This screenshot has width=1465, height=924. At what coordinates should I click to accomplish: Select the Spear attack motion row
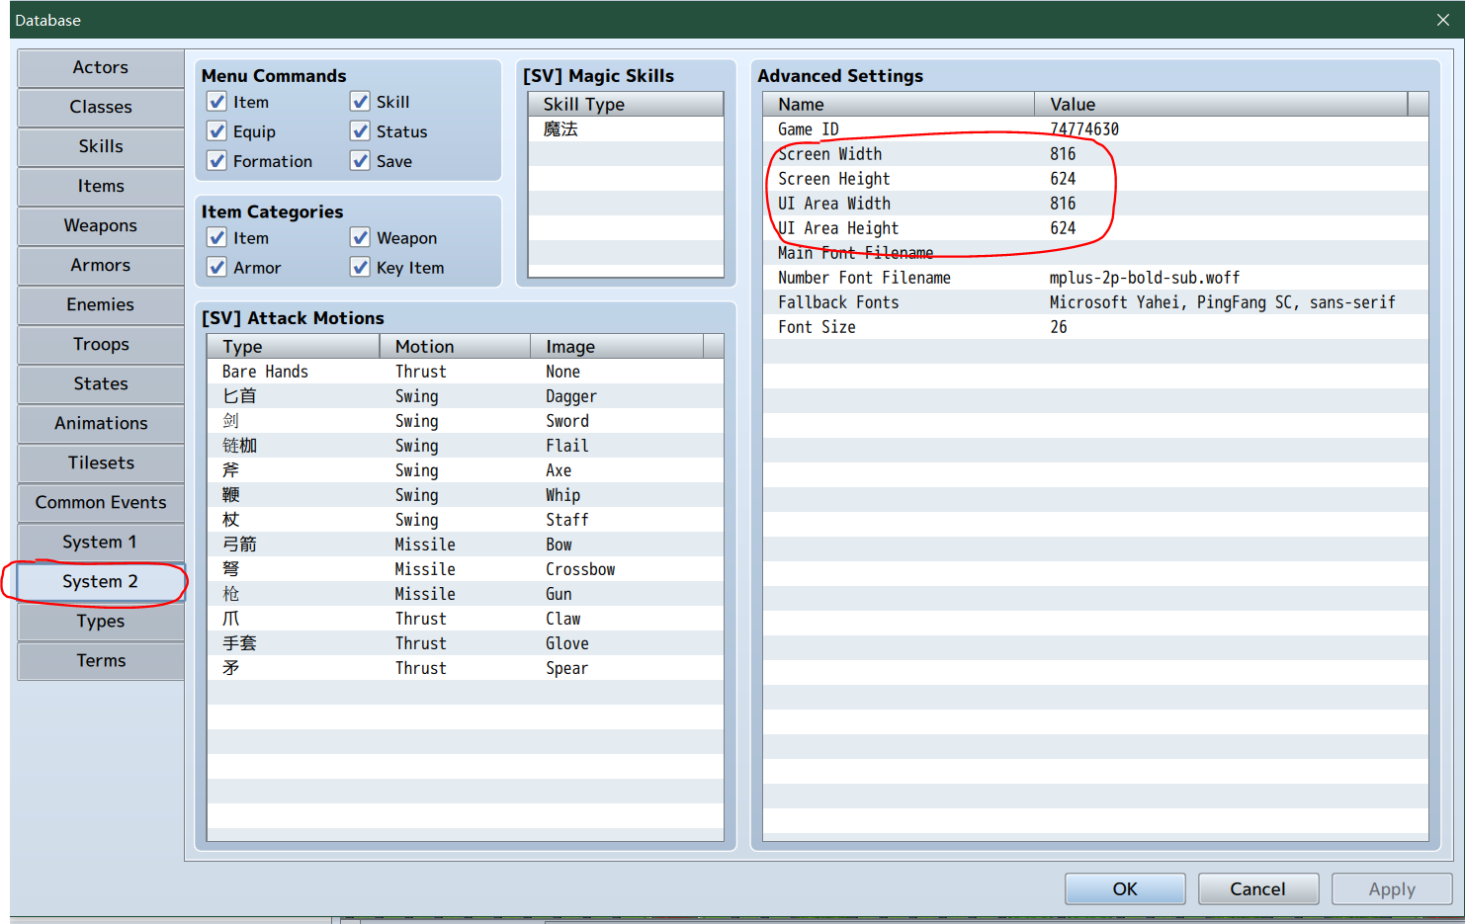[x=466, y=668]
